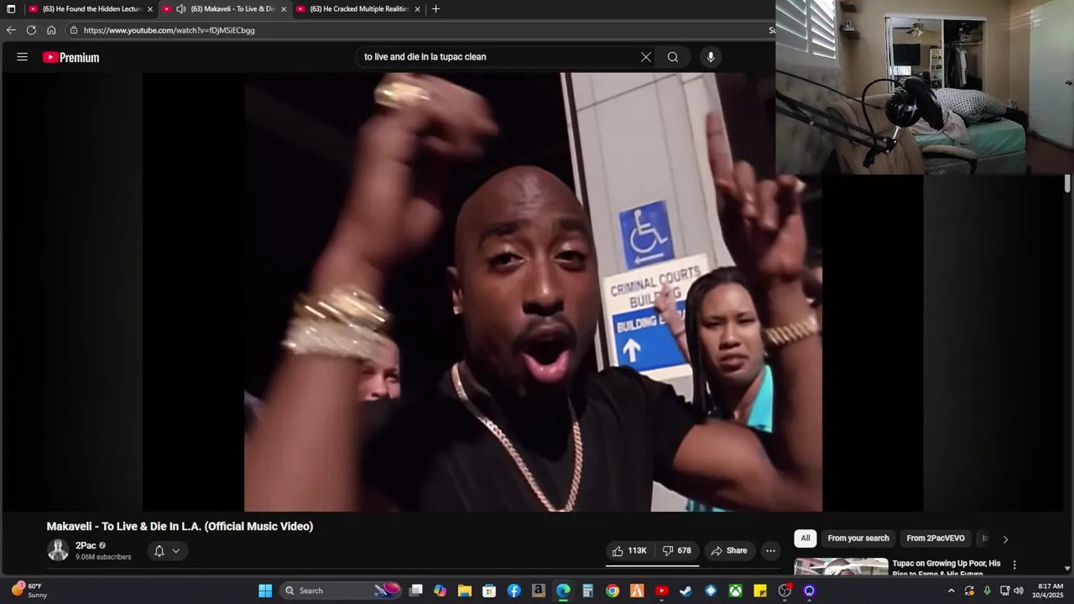1074x604 pixels.
Task: Open Google Chrome from taskbar
Action: pyautogui.click(x=613, y=591)
